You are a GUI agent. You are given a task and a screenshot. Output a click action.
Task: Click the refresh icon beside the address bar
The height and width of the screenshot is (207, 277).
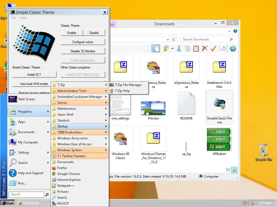[x=174, y=39]
